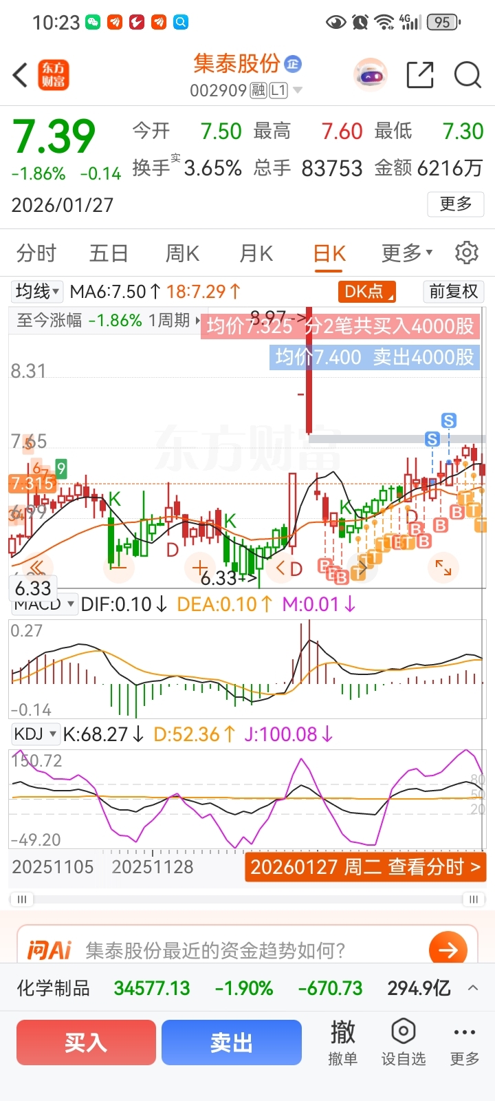This screenshot has width=495, height=1101.
Task: Tap the 化学制品 sector label
Action: coord(53,988)
